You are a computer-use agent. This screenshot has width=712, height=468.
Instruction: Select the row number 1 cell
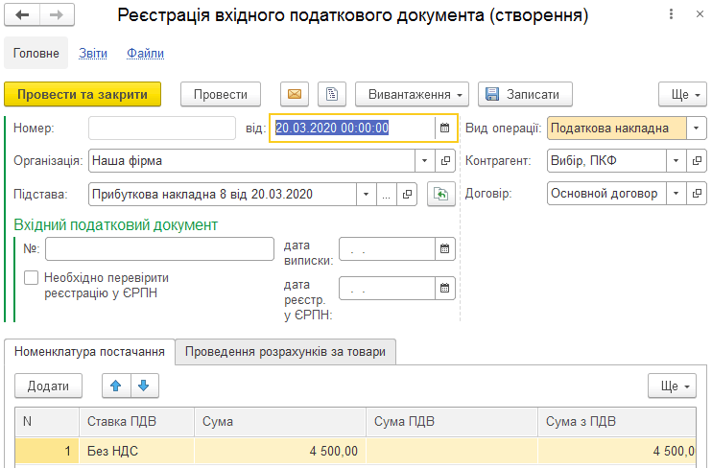point(47,451)
